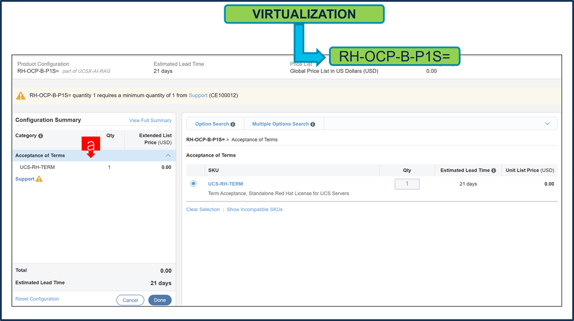Click the info icon beside Option Search
This screenshot has width=574, height=321.
tap(233, 125)
